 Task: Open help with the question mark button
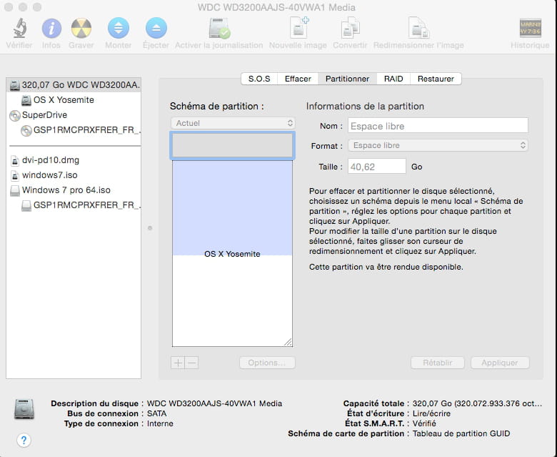(24, 441)
